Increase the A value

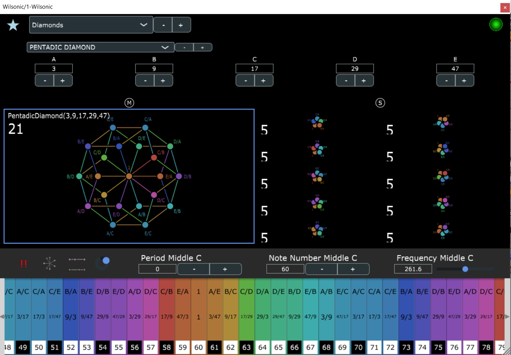(x=63, y=81)
